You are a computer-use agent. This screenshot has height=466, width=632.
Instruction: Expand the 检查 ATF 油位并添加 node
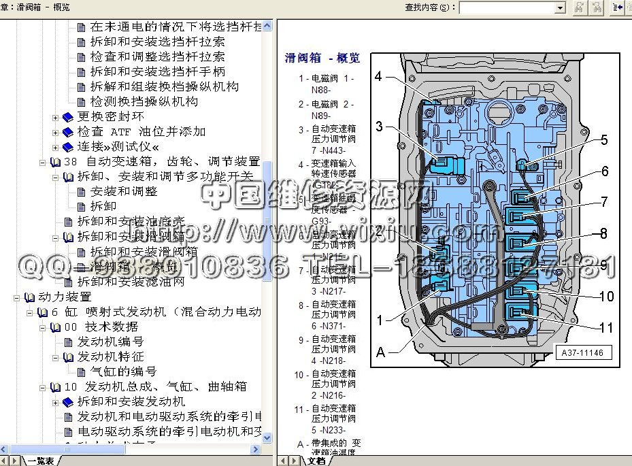point(56,132)
